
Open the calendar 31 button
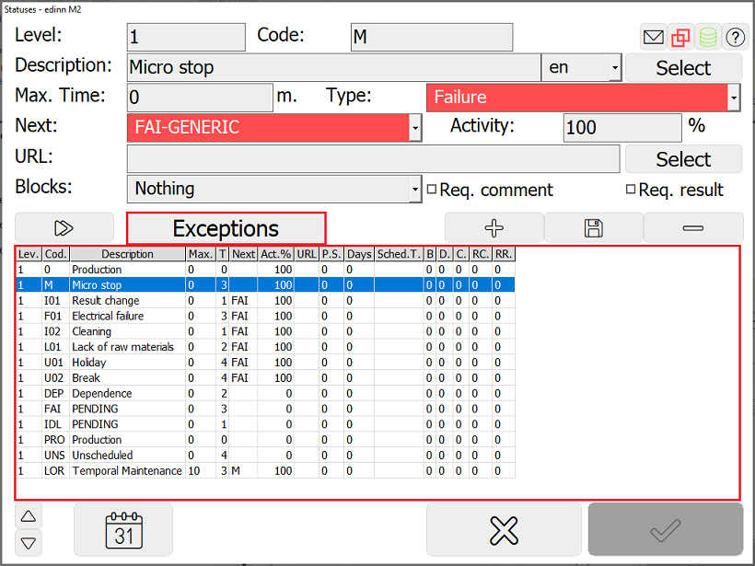123,529
